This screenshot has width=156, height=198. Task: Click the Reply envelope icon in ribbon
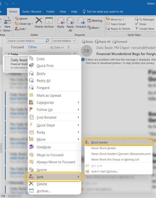pyautogui.click(x=61, y=20)
